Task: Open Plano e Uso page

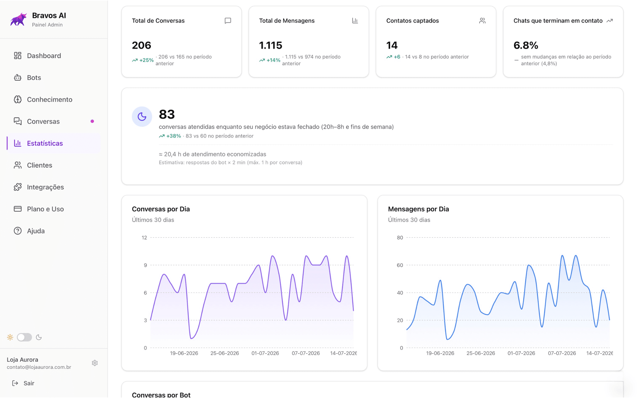Action: tap(53, 209)
